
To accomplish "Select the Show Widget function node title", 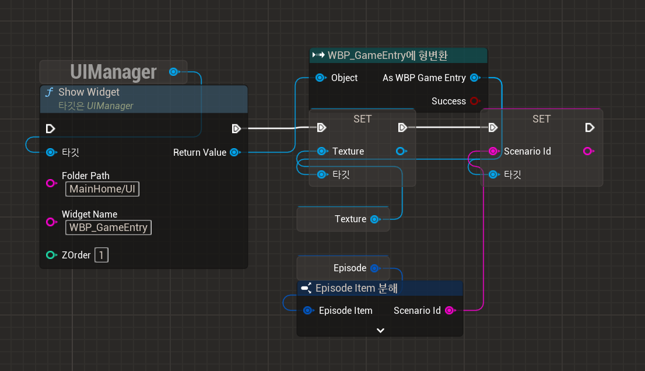I will (89, 92).
